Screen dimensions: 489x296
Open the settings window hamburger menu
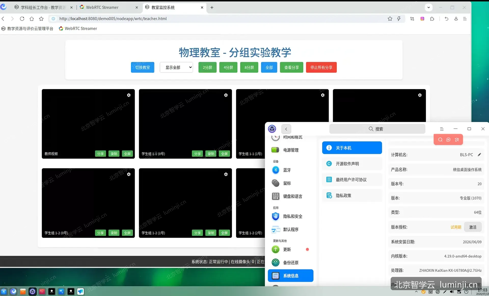tap(442, 129)
